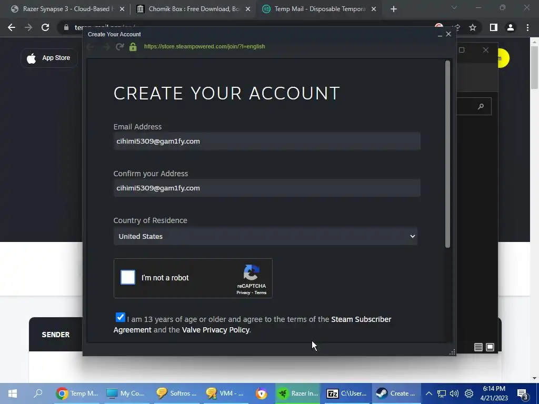
Task: Open the taskbar clock and date
Action: coord(494,393)
